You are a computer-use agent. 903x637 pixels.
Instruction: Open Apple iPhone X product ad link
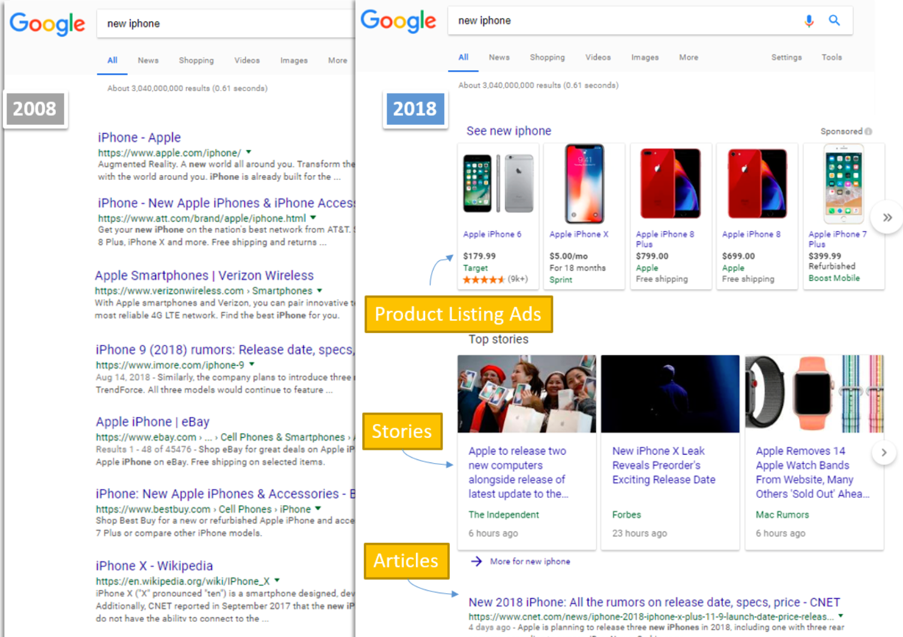pos(579,235)
